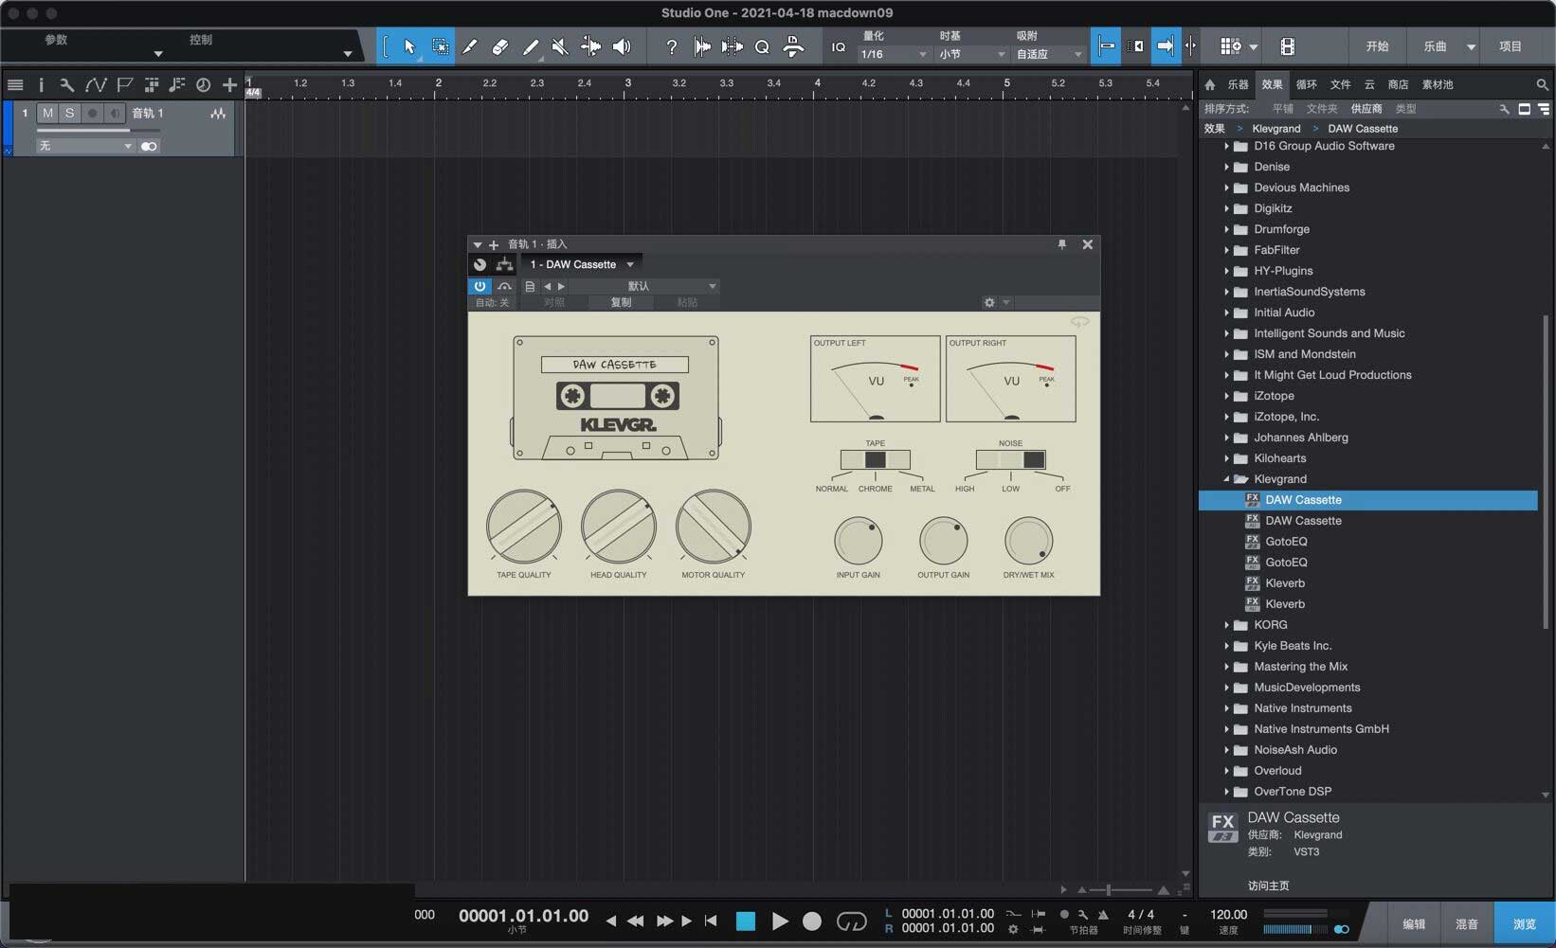Switch to the 乐器 instruments tab
The width and height of the screenshot is (1556, 948).
click(1238, 84)
